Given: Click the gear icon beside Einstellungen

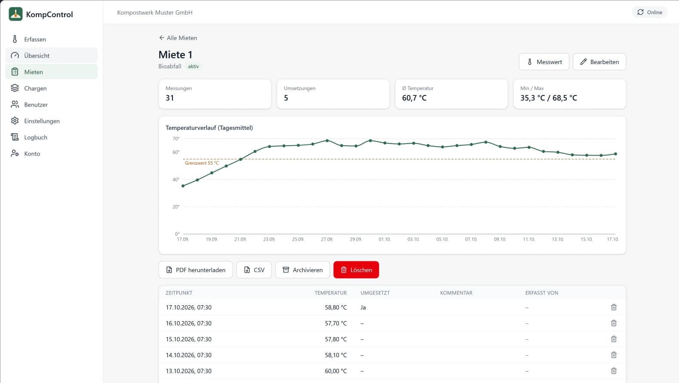Looking at the screenshot, I should (15, 121).
